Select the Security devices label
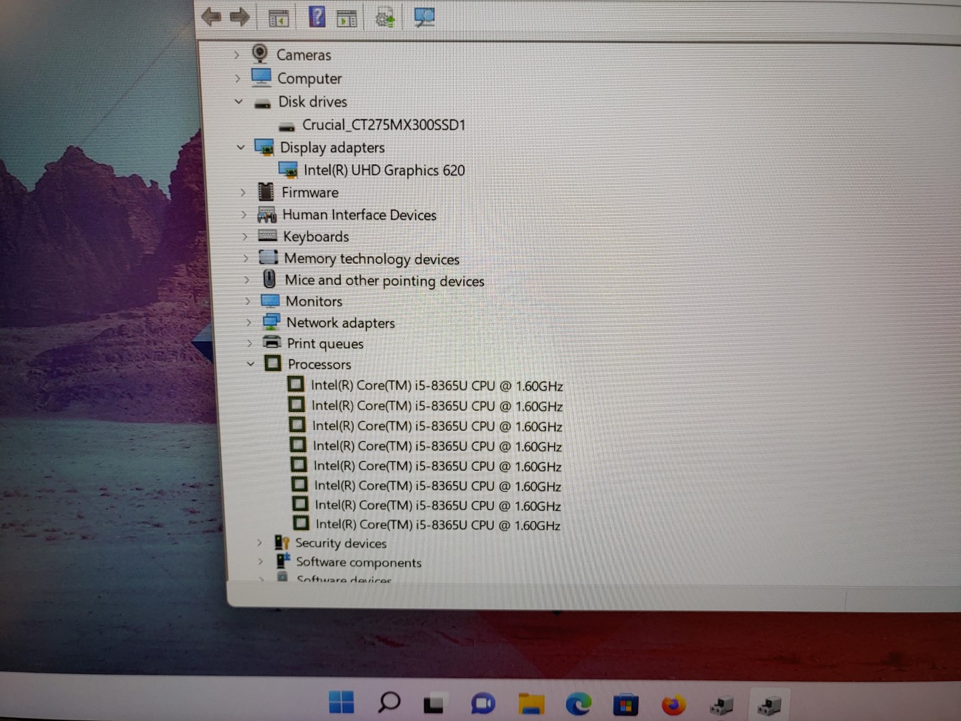 coord(341,543)
